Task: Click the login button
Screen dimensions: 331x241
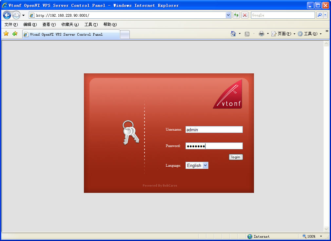Action: (x=236, y=157)
